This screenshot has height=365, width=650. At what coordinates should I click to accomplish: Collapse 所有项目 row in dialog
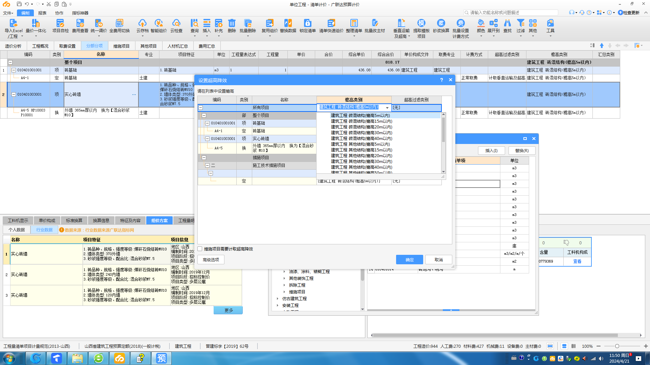pos(201,108)
